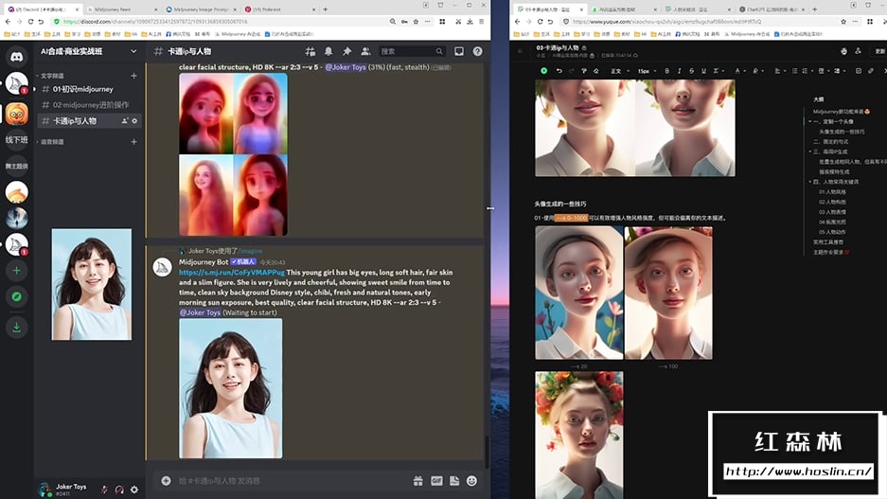Toggle bold formatting in Yuque toolbar

tap(666, 71)
